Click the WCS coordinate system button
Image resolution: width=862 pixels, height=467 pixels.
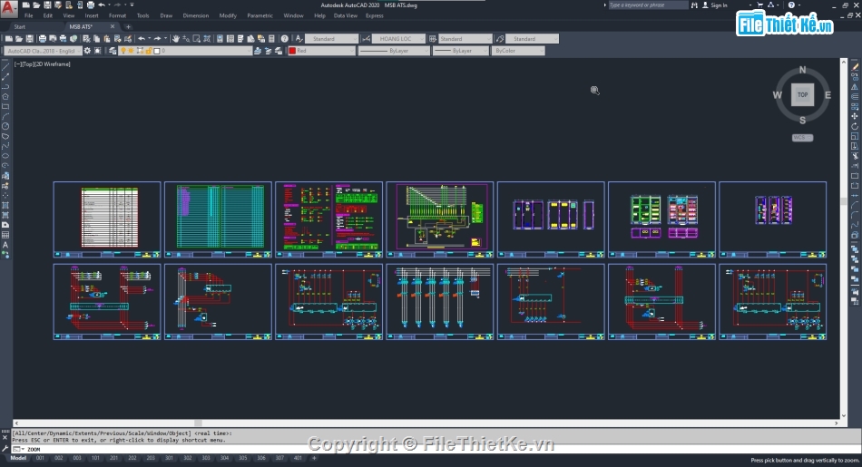802,137
